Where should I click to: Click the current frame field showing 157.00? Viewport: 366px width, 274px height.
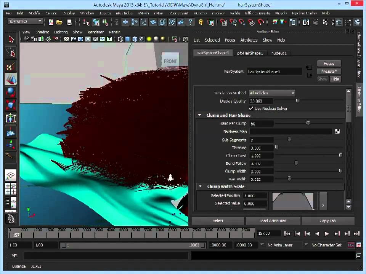268,233
